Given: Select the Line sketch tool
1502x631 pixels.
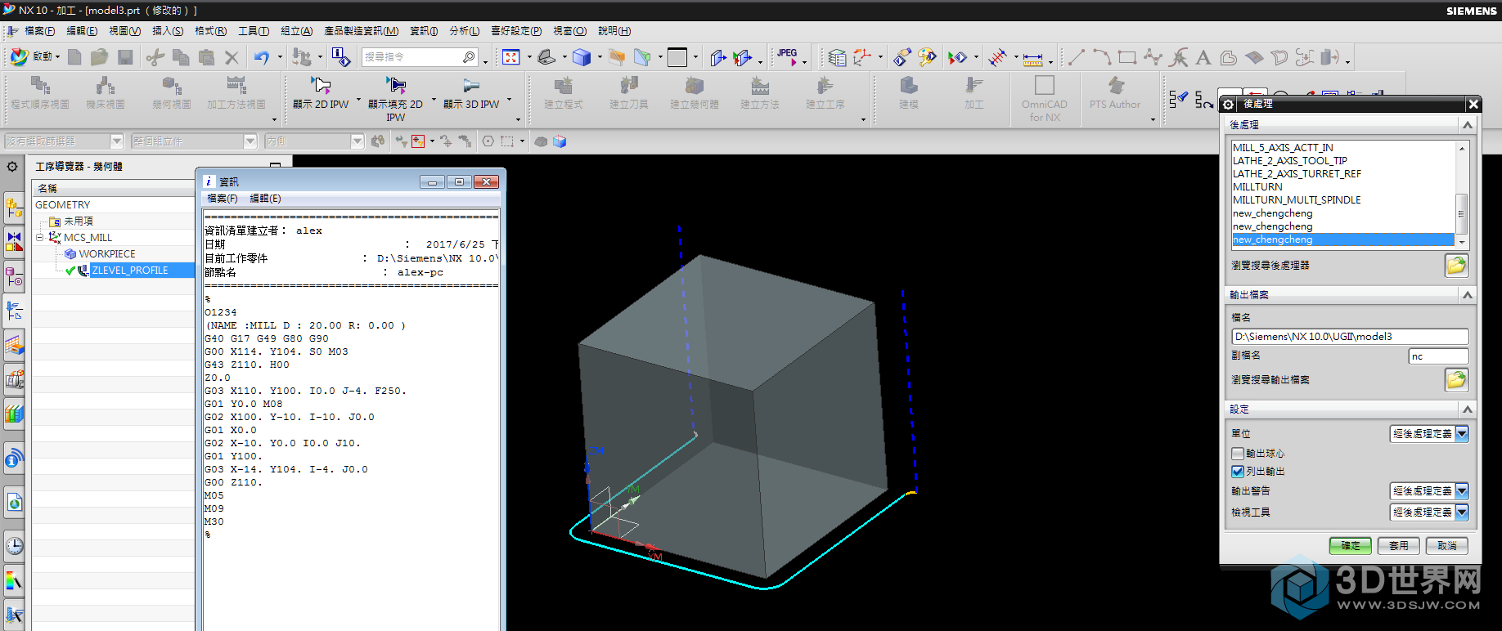Looking at the screenshot, I should (1077, 57).
